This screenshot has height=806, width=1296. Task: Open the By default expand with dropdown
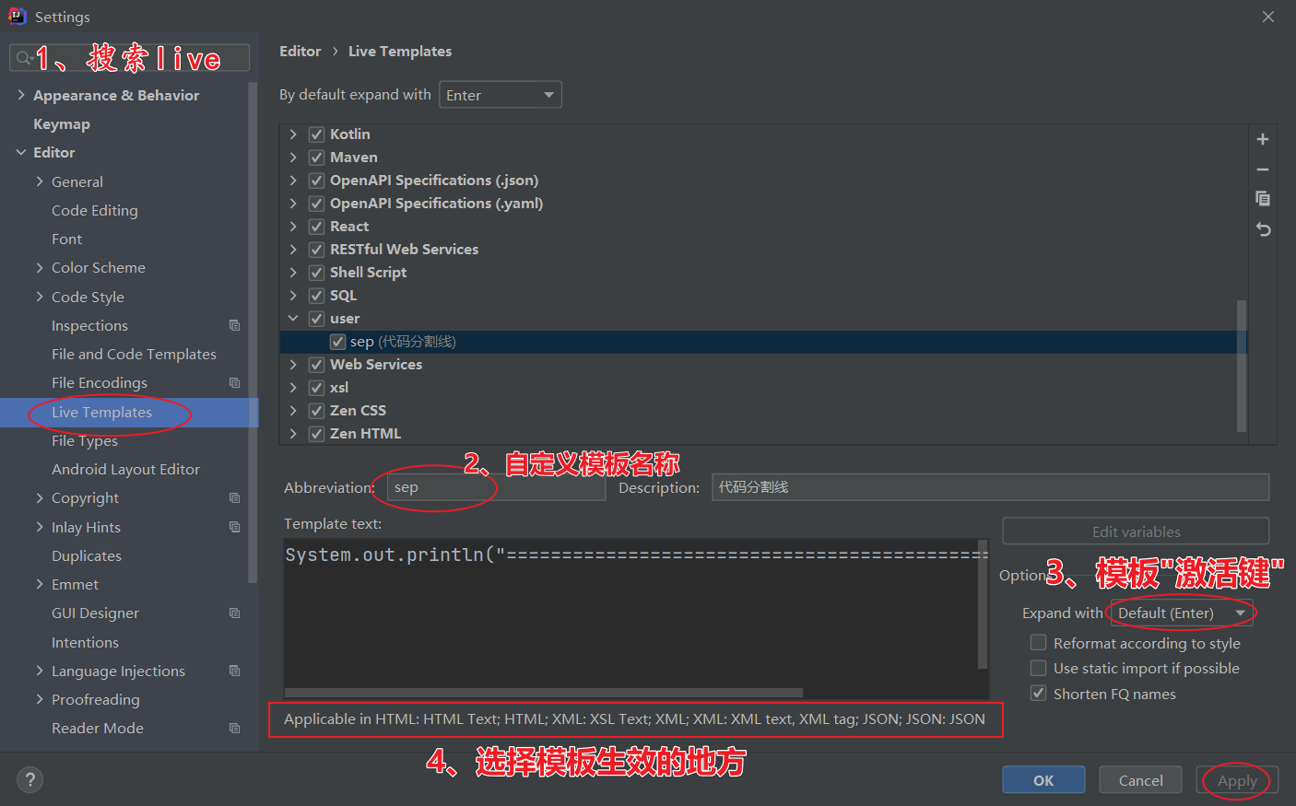(501, 95)
